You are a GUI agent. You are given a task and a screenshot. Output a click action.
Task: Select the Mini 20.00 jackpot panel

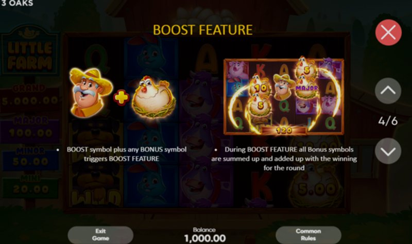(x=30, y=185)
